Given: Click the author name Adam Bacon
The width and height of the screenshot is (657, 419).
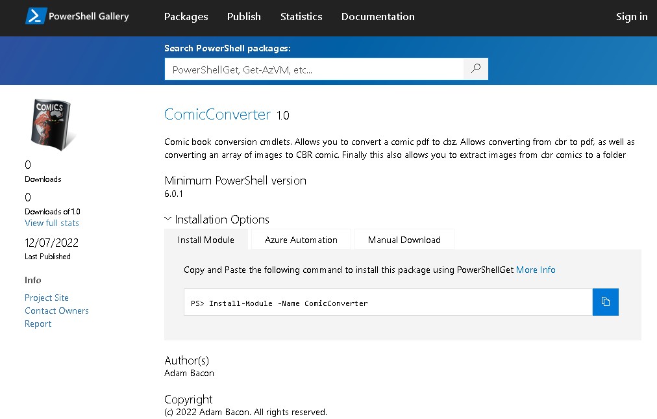Looking at the screenshot, I should click(x=189, y=374).
